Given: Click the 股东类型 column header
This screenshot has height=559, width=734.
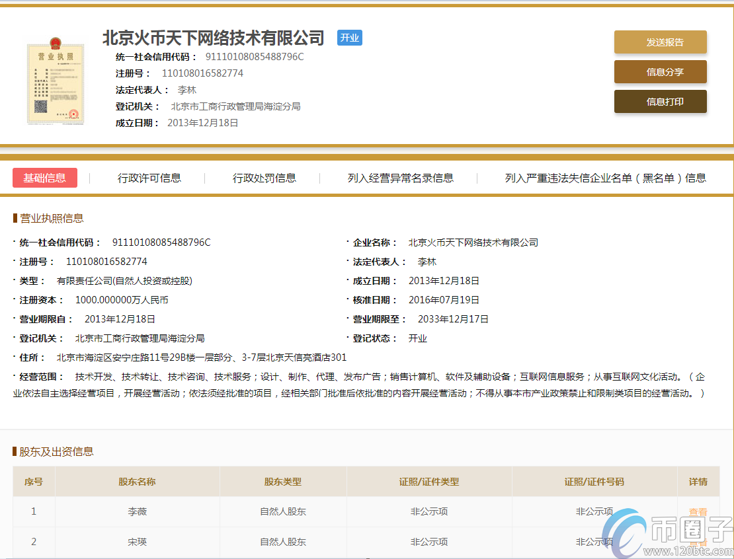Looking at the screenshot, I should point(283,482).
